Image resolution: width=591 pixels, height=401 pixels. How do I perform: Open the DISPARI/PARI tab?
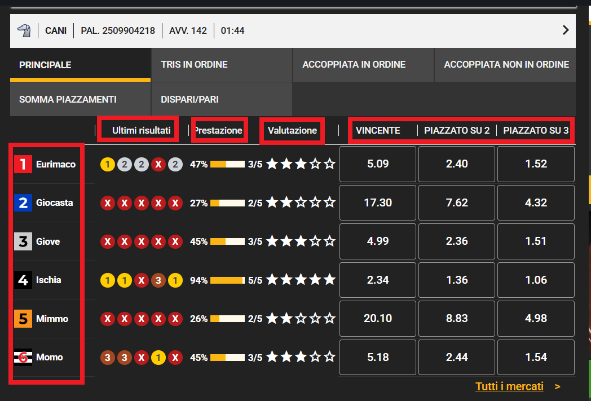click(x=222, y=99)
